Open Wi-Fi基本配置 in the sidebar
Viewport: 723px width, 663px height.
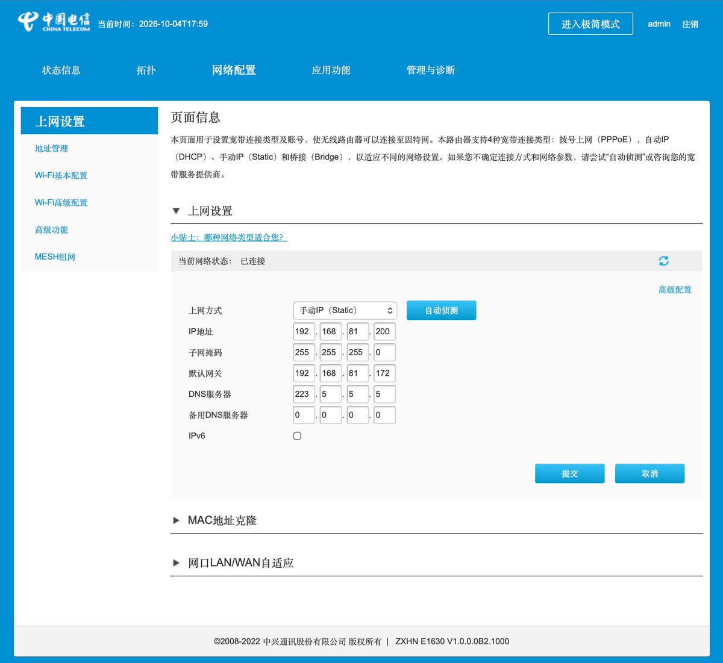click(x=61, y=176)
